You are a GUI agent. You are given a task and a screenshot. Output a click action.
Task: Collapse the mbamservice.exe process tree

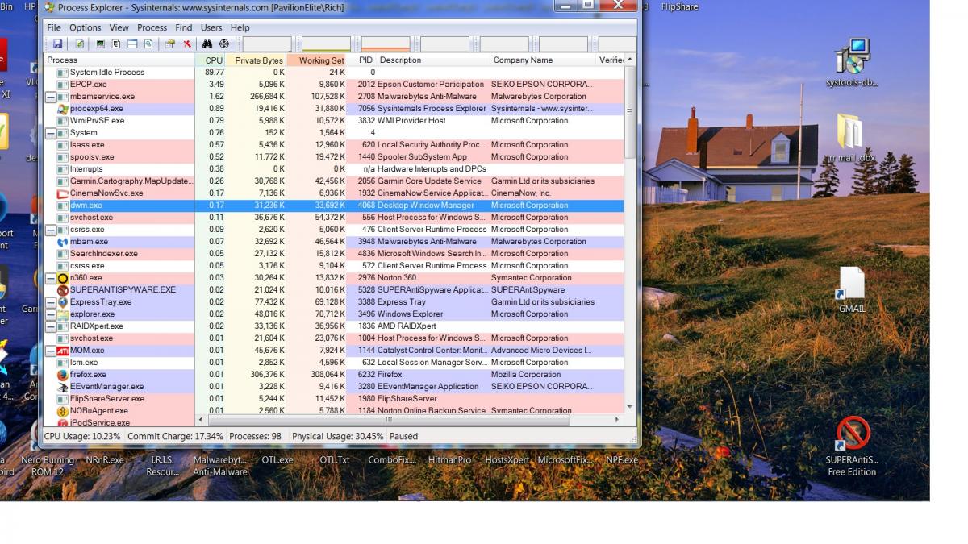tap(50, 97)
